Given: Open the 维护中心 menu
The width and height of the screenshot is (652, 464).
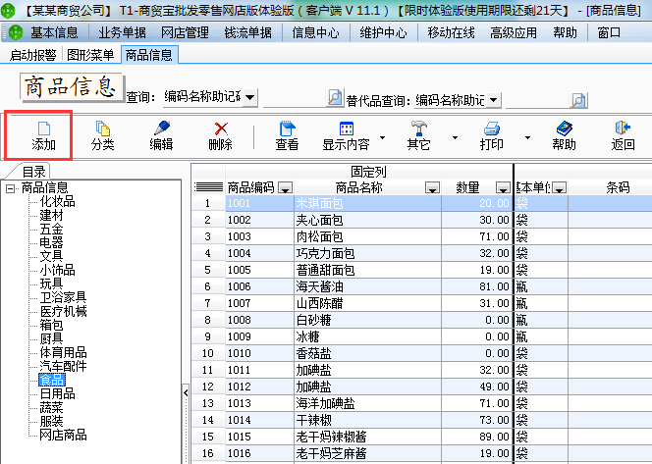Looking at the screenshot, I should (383, 32).
